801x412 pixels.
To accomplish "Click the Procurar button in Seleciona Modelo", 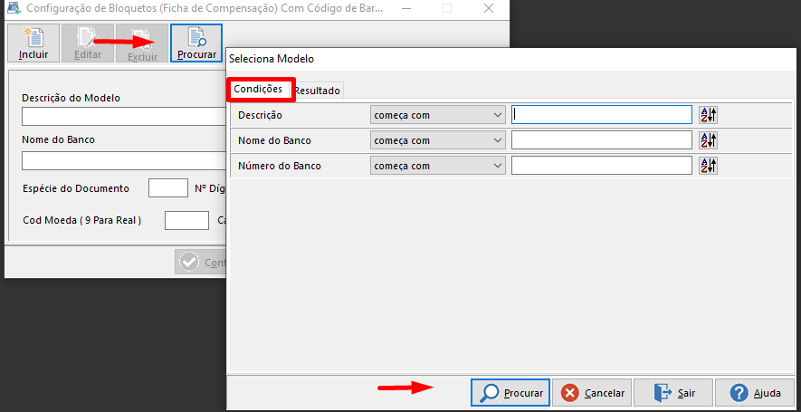I will 510,393.
